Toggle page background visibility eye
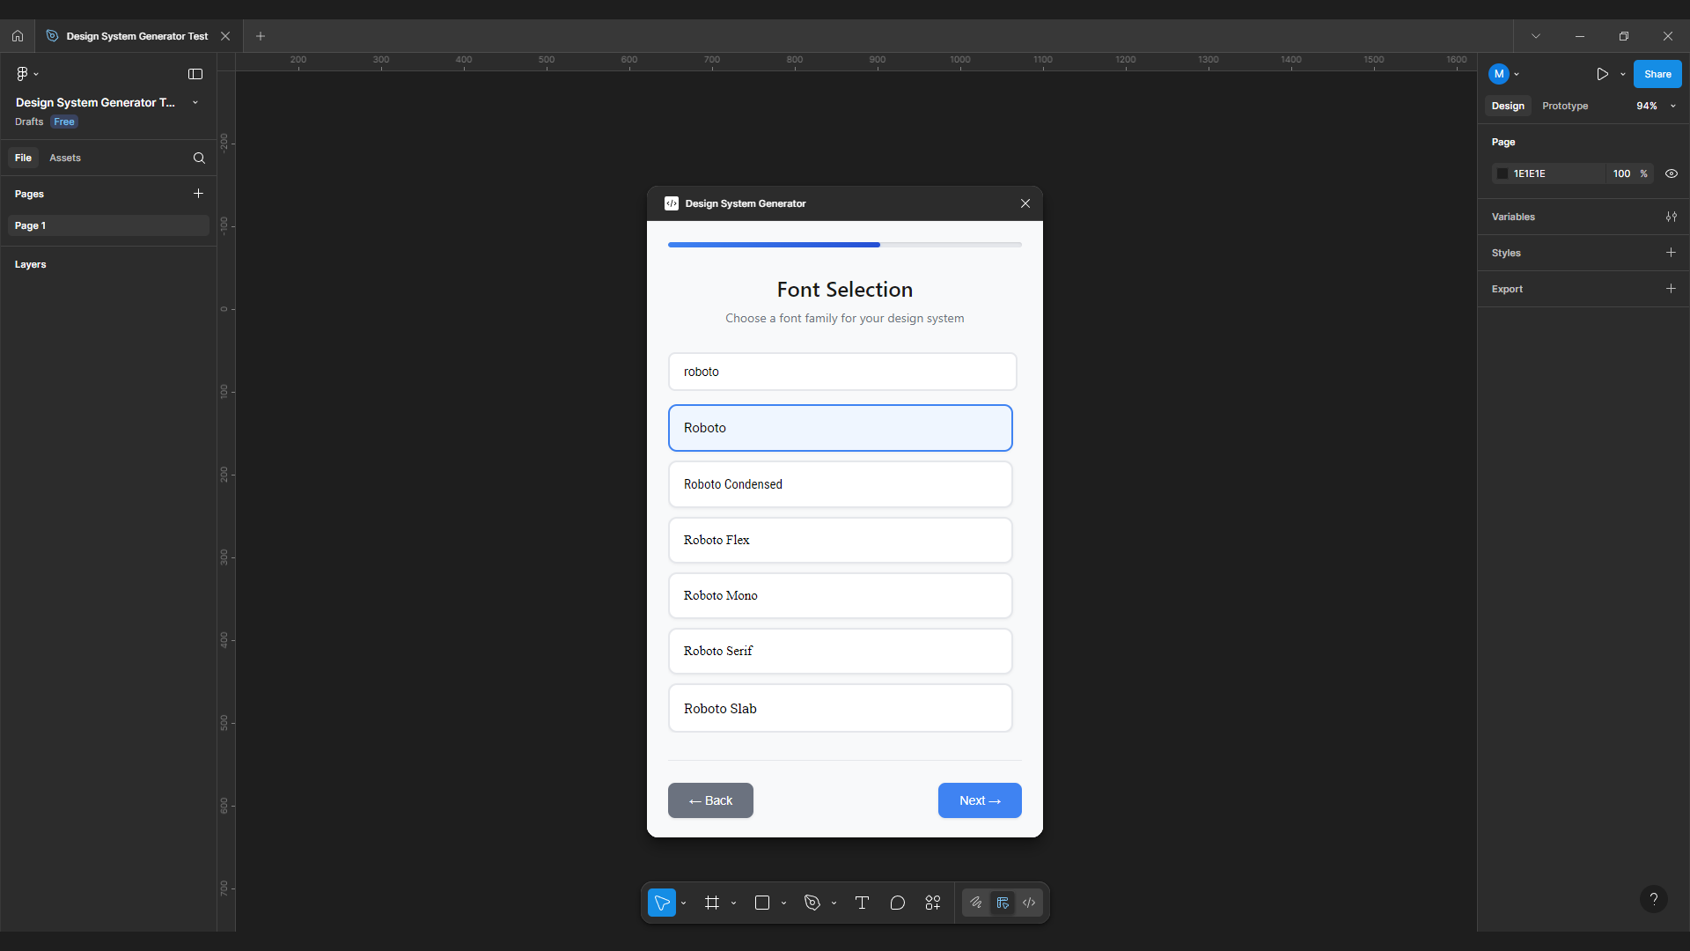Viewport: 1690px width, 951px height. (1671, 173)
